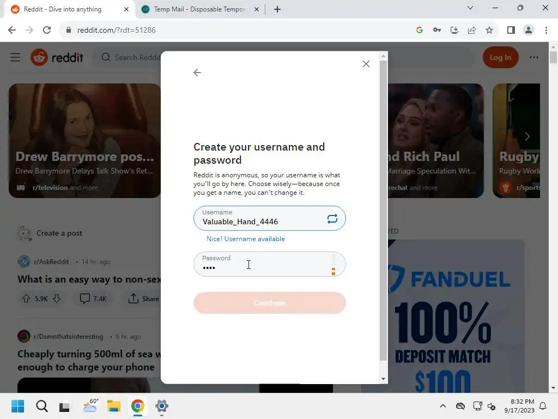Viewport: 558px width, 419px height.
Task: Open the Chrome profile menu
Action: [529, 31]
